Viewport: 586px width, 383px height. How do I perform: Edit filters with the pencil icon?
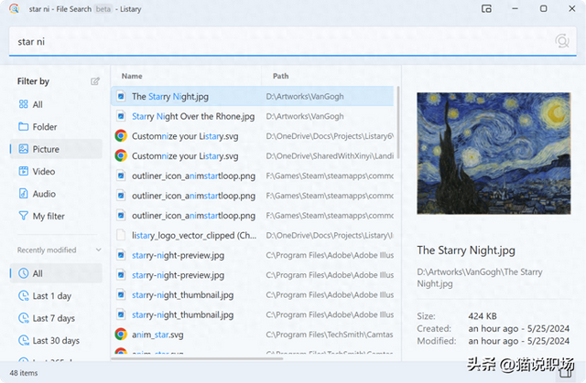(x=95, y=81)
